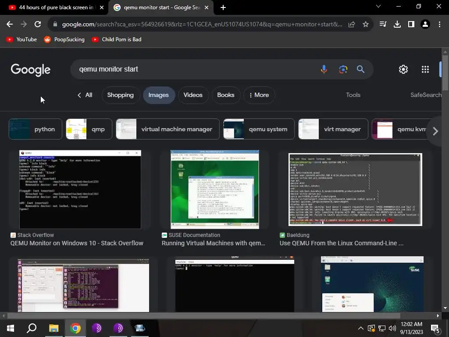Open Windows taskbar search

click(x=32, y=328)
